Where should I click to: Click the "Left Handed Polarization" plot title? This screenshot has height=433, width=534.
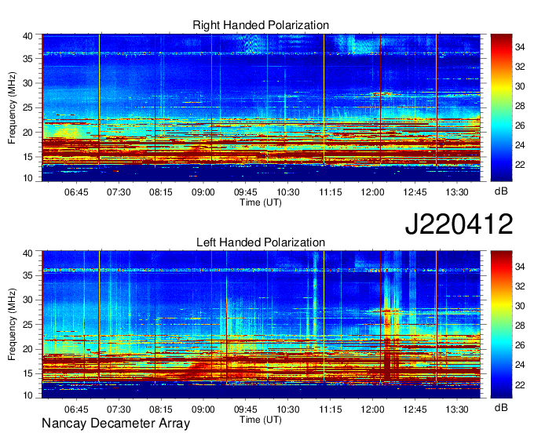click(x=261, y=242)
